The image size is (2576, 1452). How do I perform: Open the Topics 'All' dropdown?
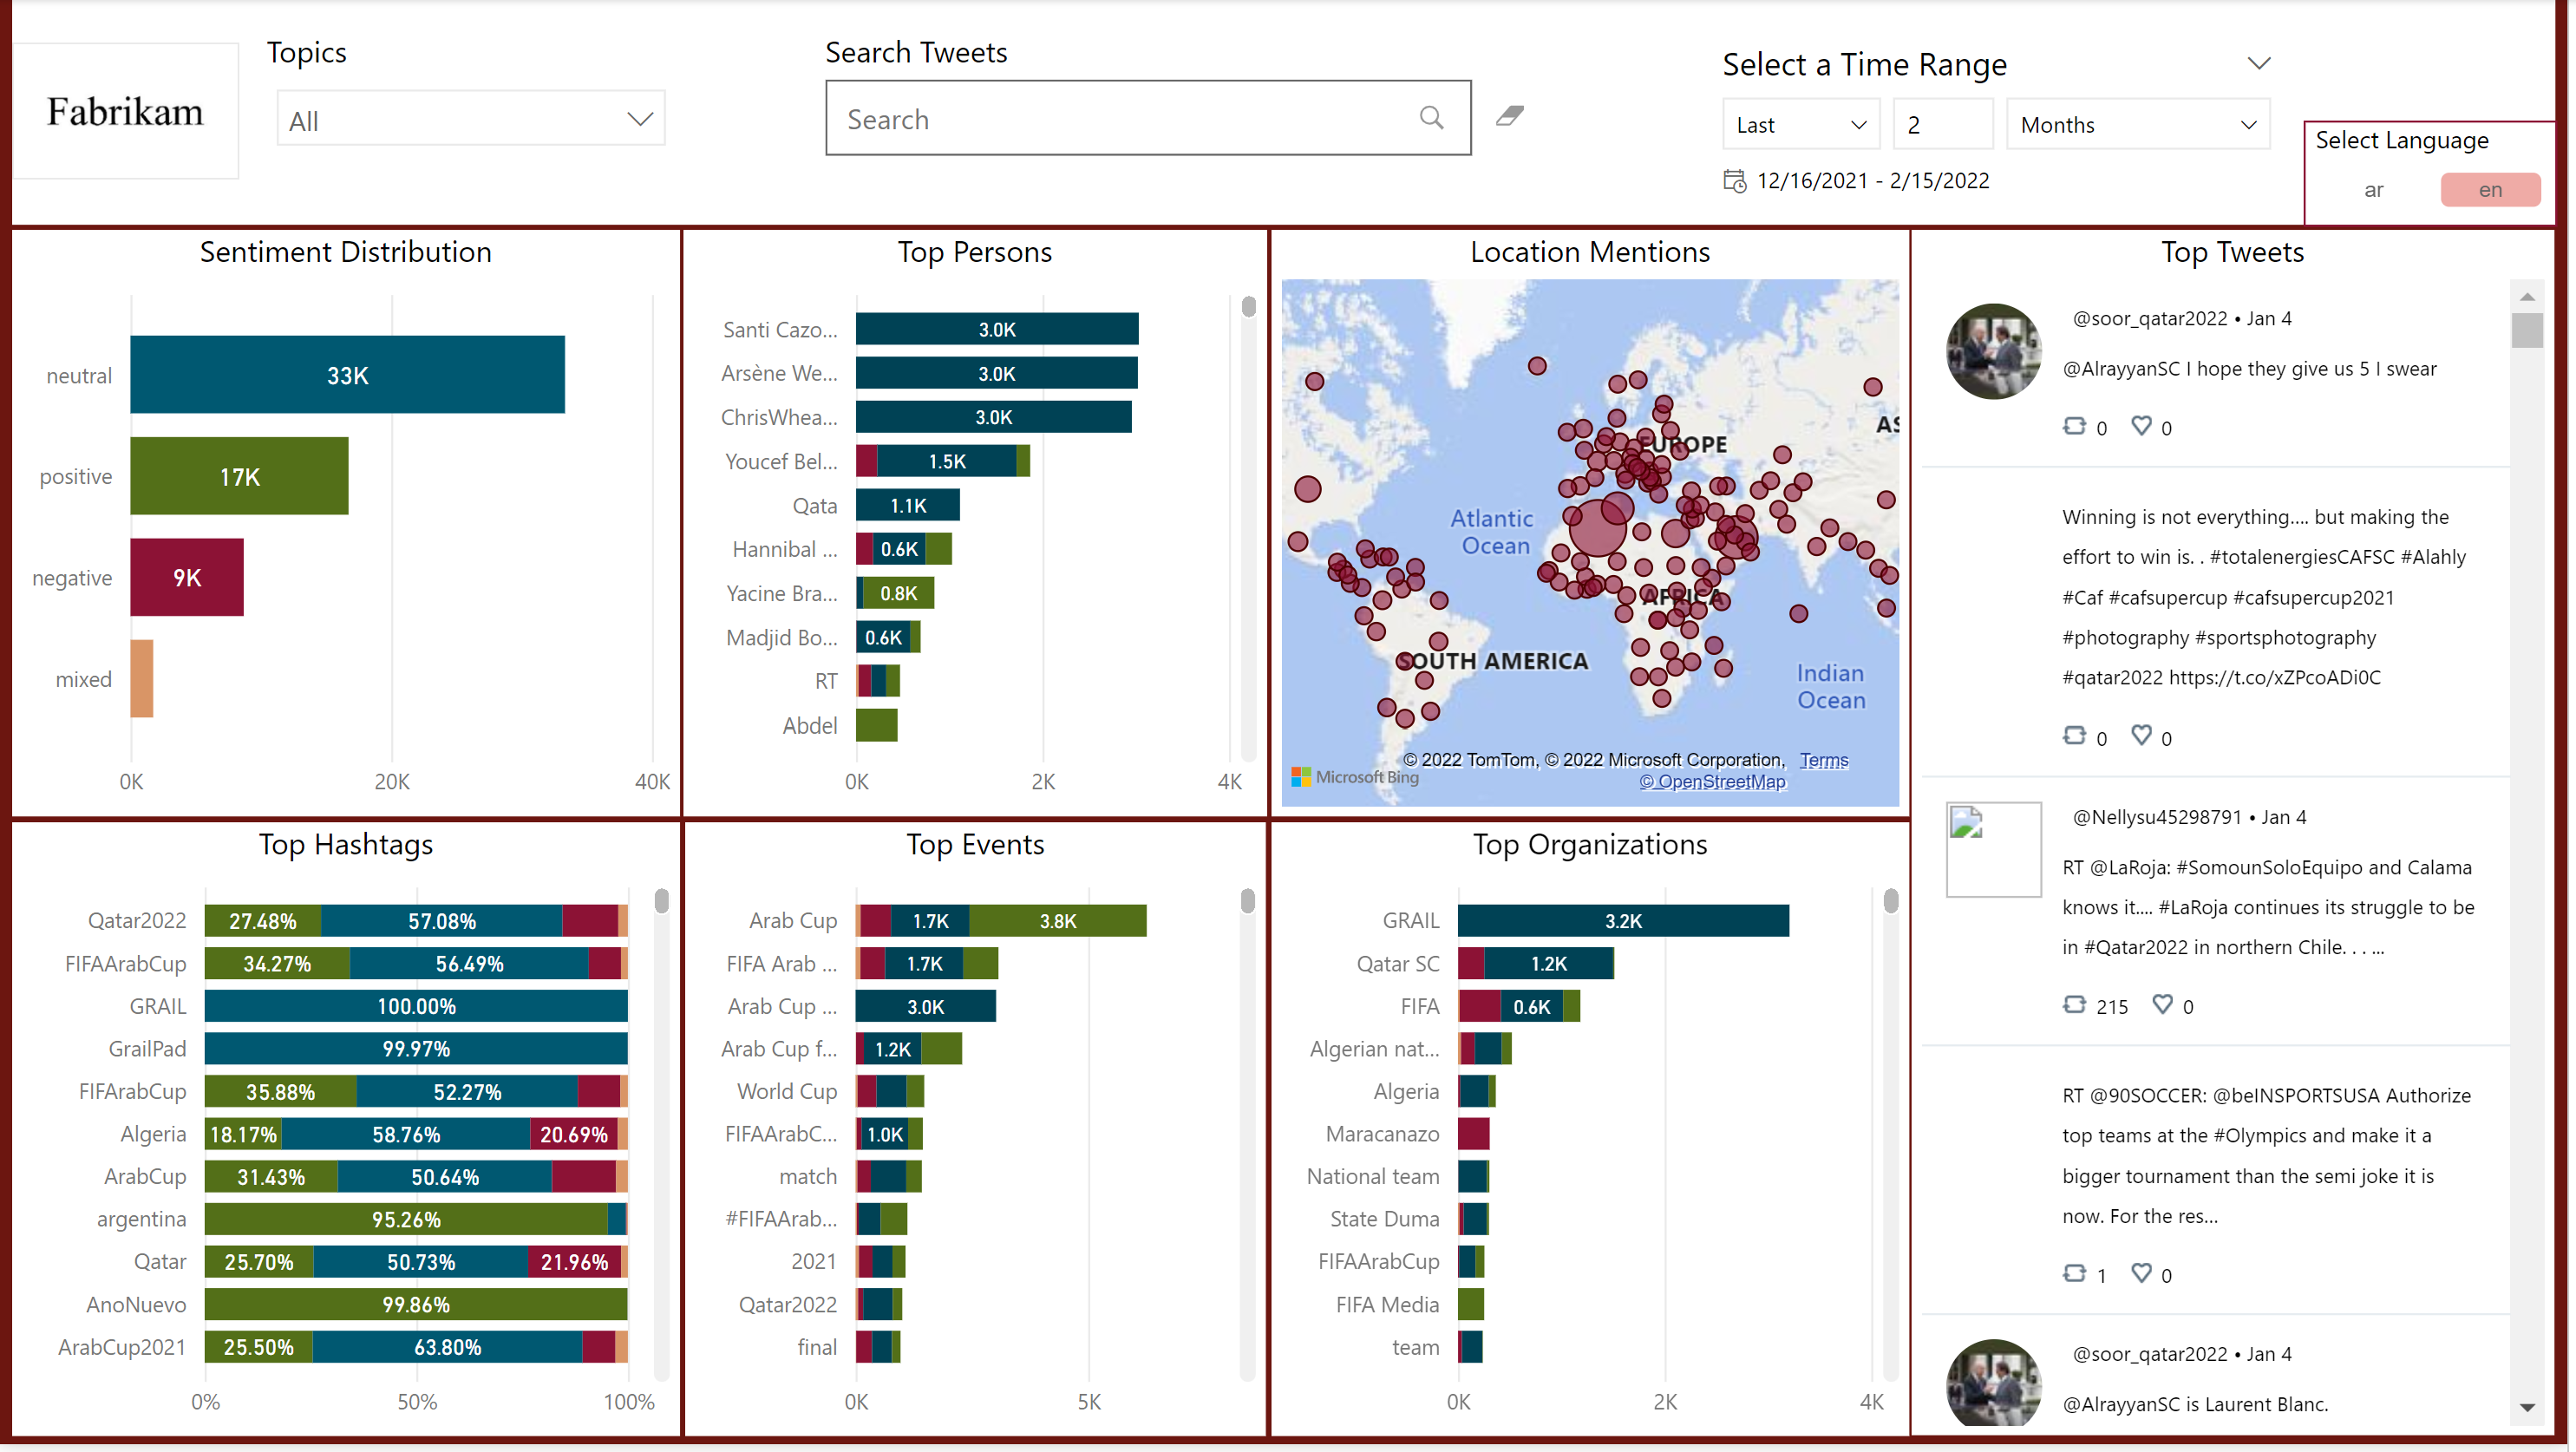[x=470, y=120]
